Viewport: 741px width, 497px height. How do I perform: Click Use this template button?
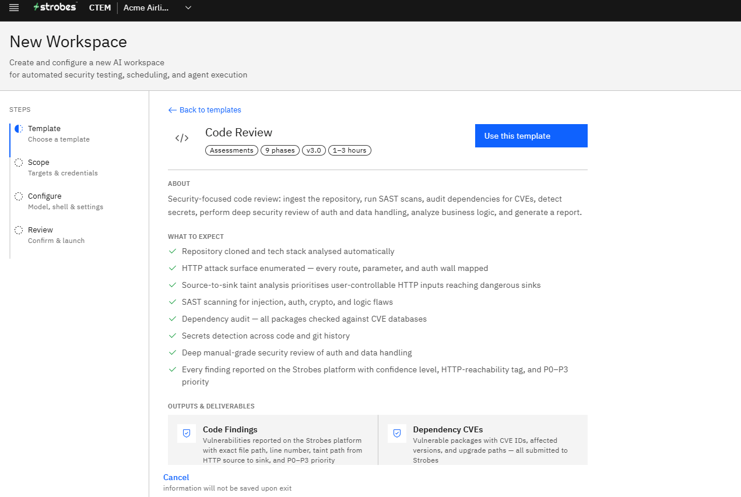coord(531,136)
